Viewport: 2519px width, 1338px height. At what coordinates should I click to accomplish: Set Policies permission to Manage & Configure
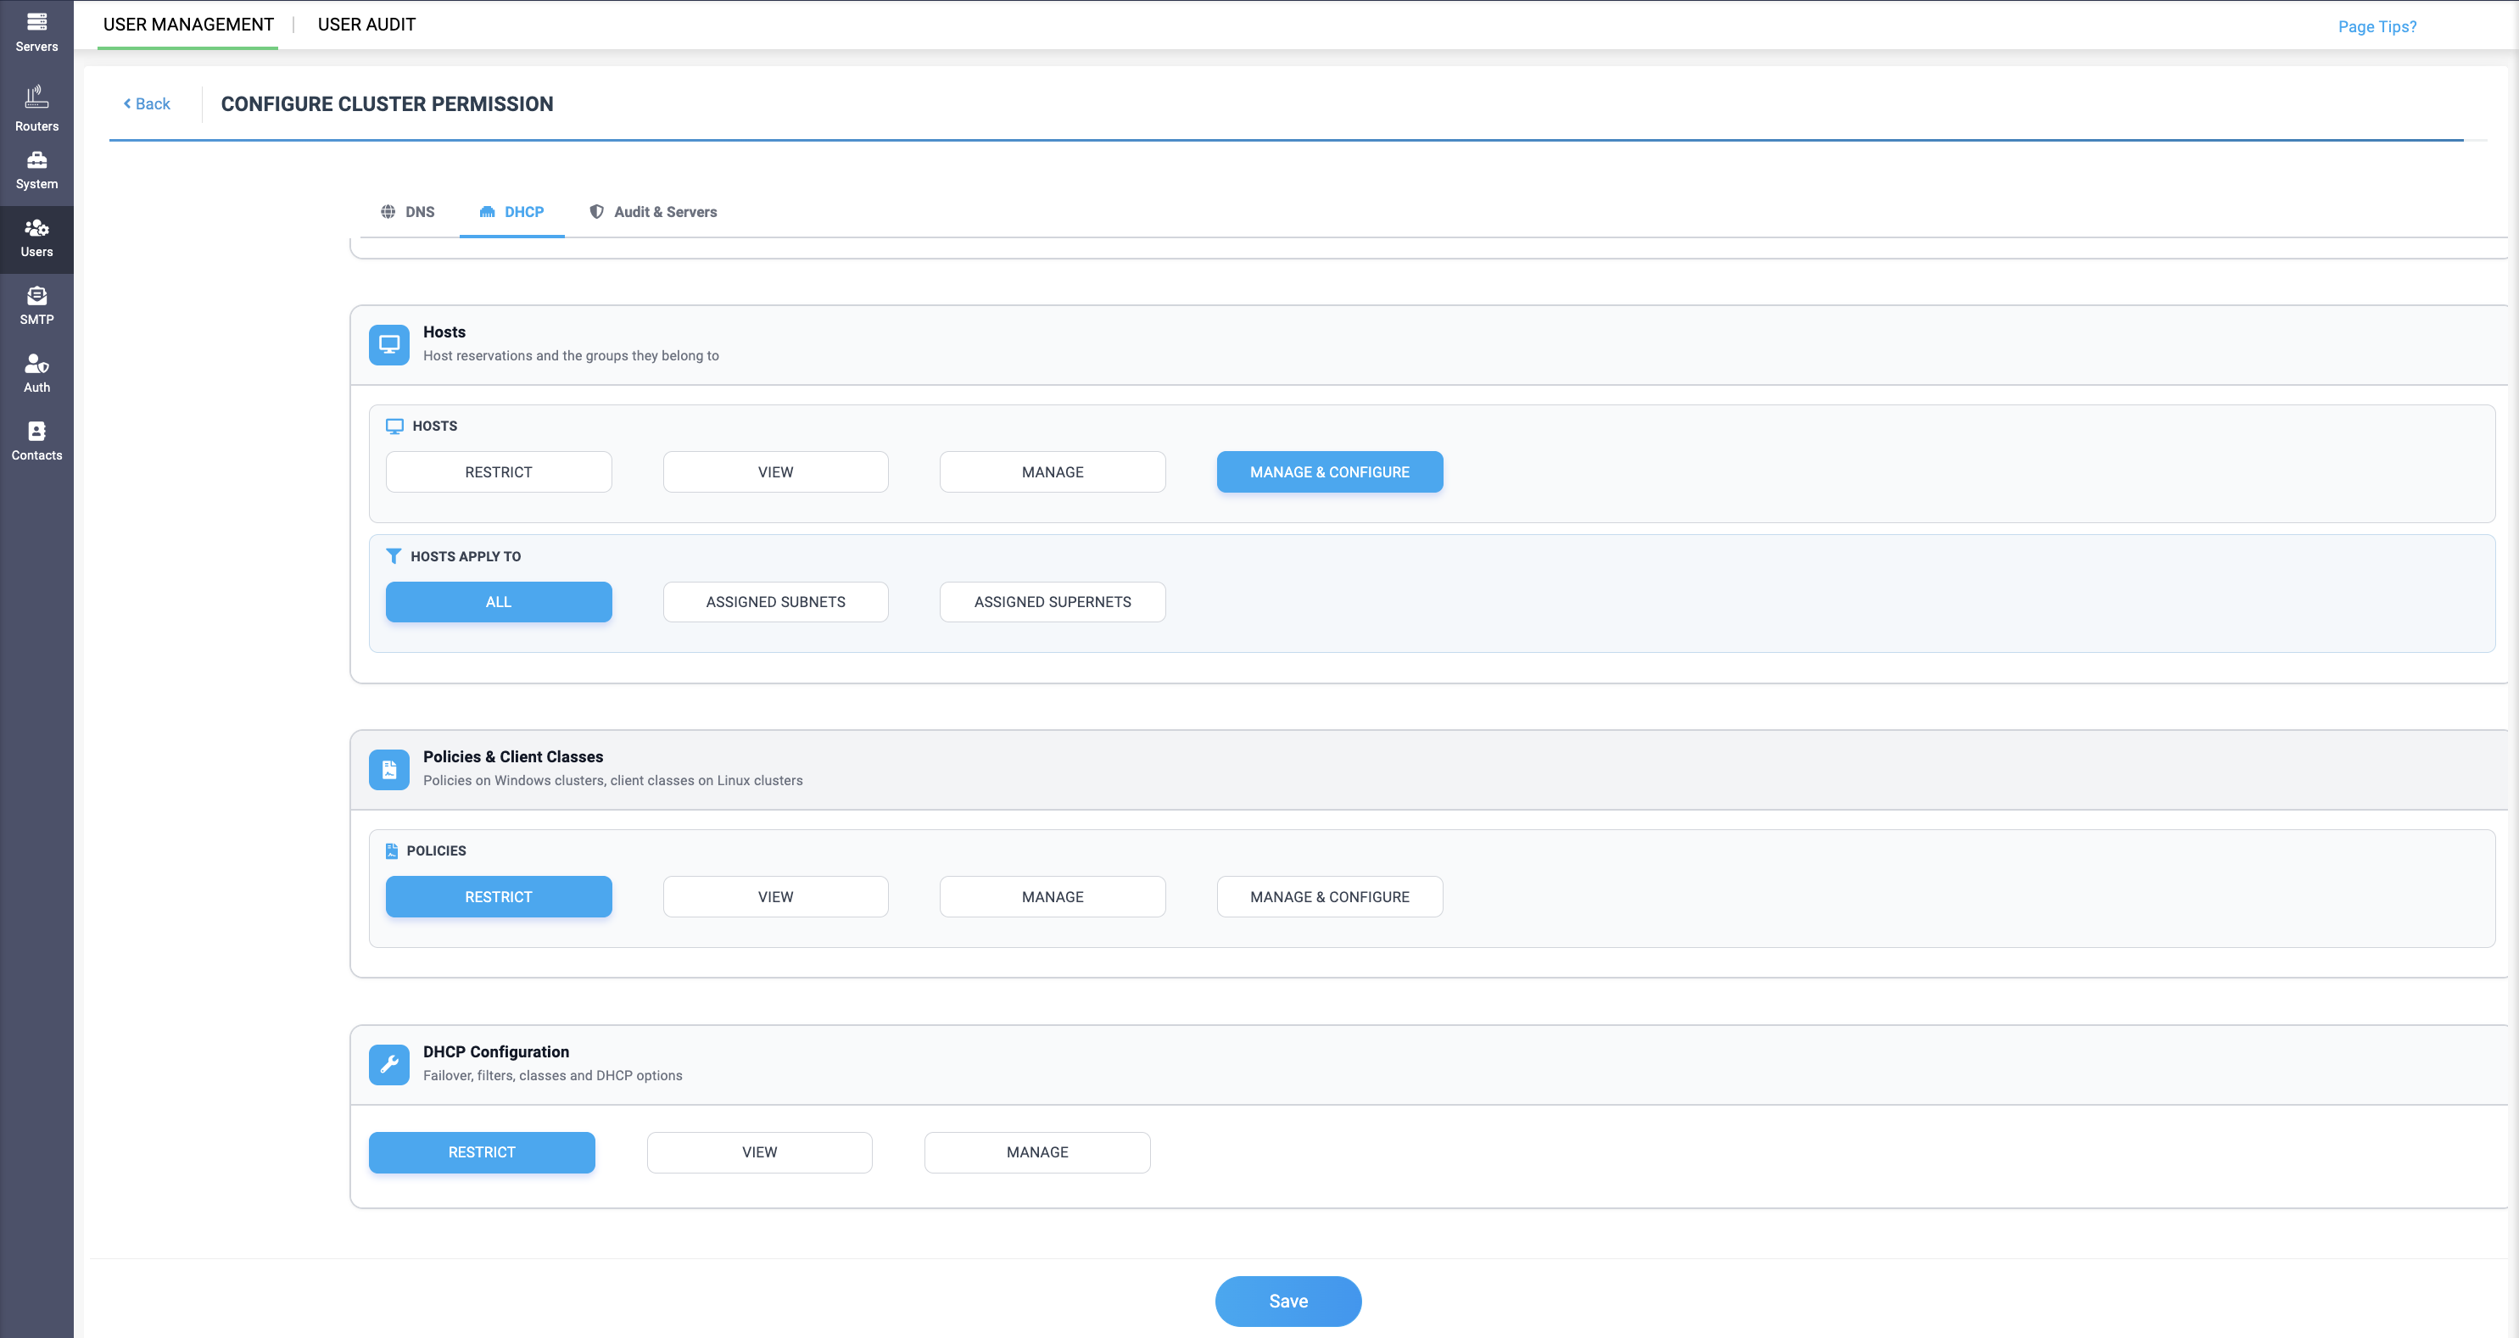pyautogui.click(x=1329, y=896)
